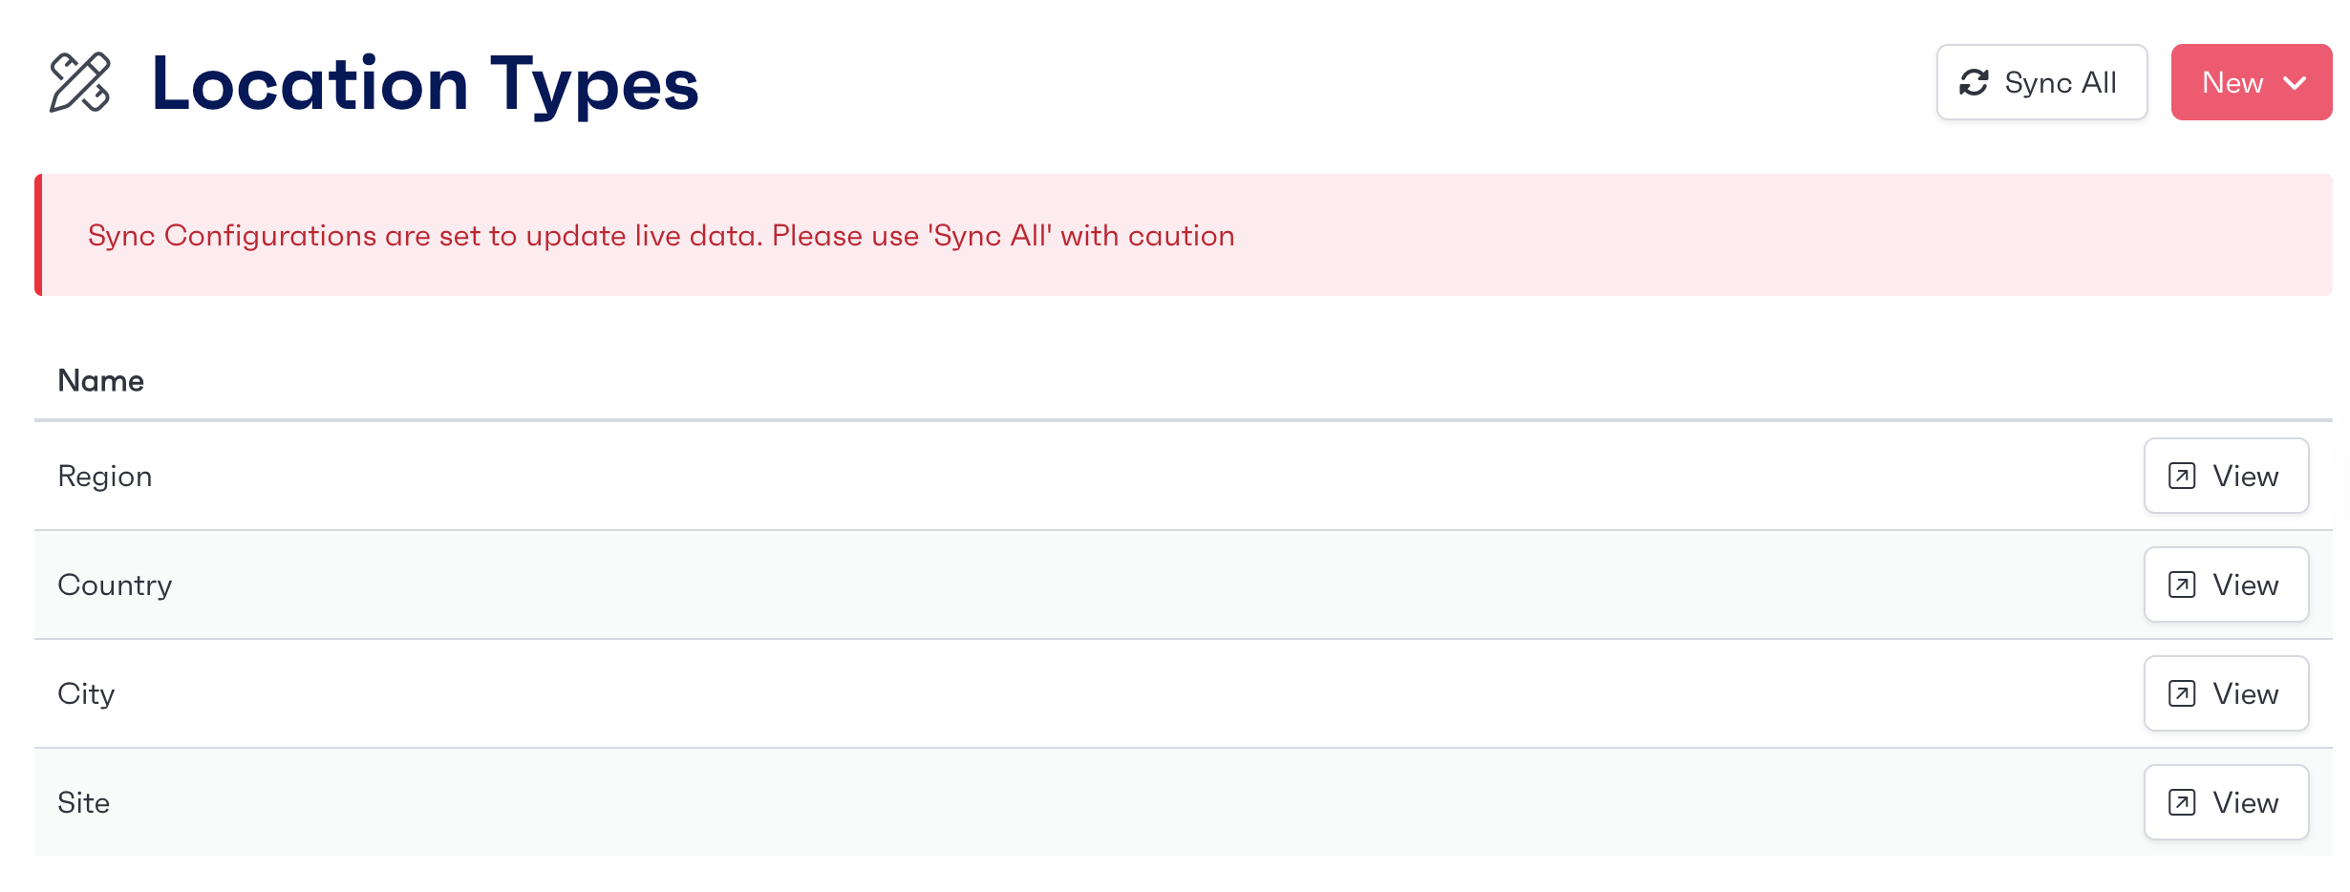Click the chevron arrow on the New button
The width and height of the screenshot is (2350, 892).
click(x=2295, y=83)
